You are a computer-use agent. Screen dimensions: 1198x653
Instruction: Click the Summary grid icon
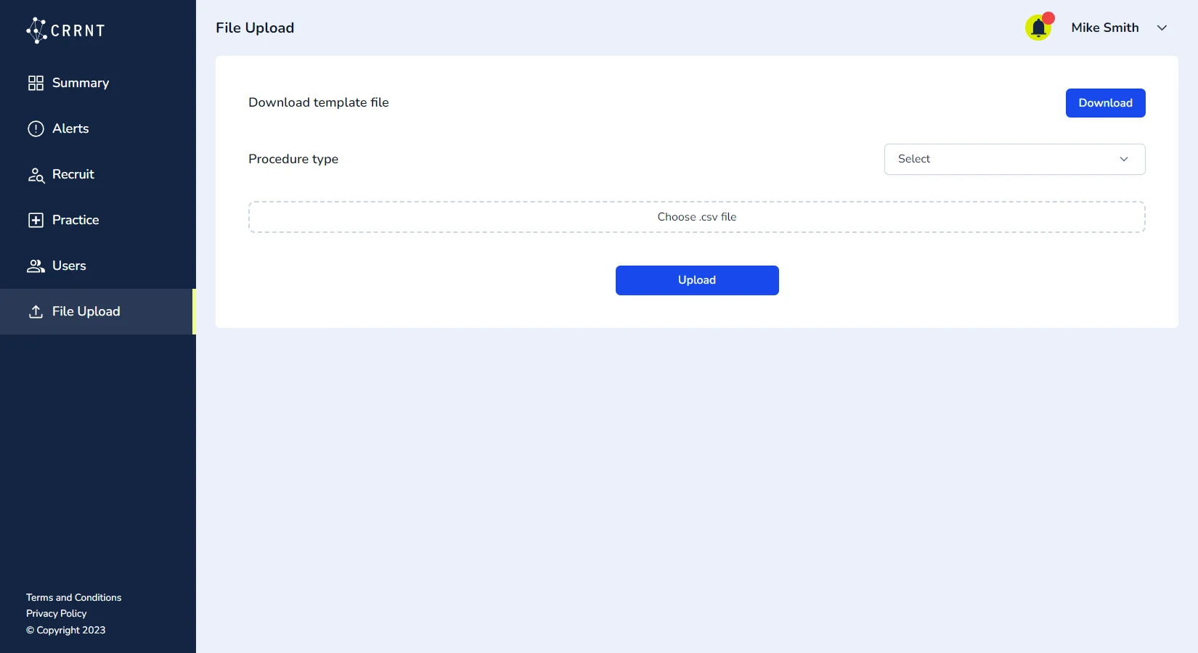[36, 83]
